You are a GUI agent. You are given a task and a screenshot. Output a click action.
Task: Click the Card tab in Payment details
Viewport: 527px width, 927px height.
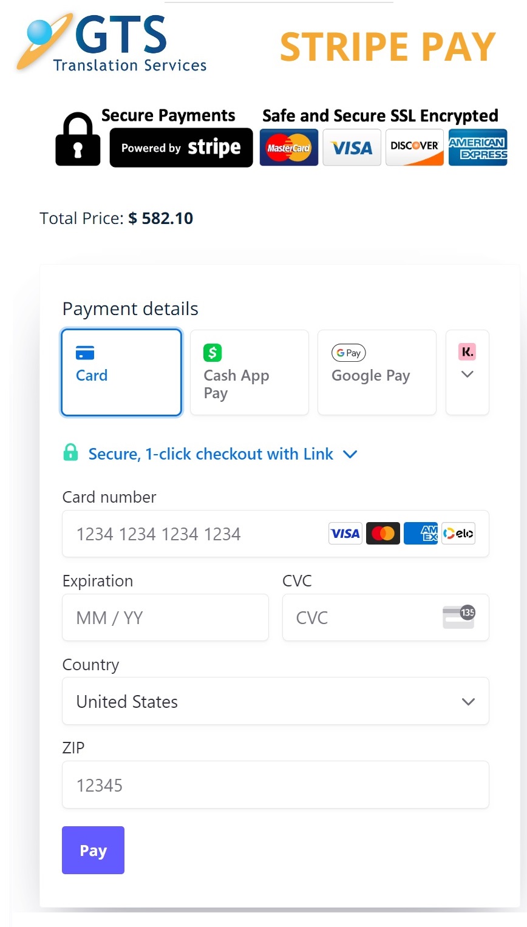pyautogui.click(x=121, y=372)
